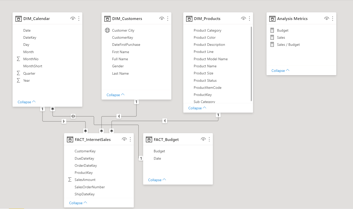Open the ellipsis menu on FACT_InternetSales
353x209 pixels.
pyautogui.click(x=130, y=139)
